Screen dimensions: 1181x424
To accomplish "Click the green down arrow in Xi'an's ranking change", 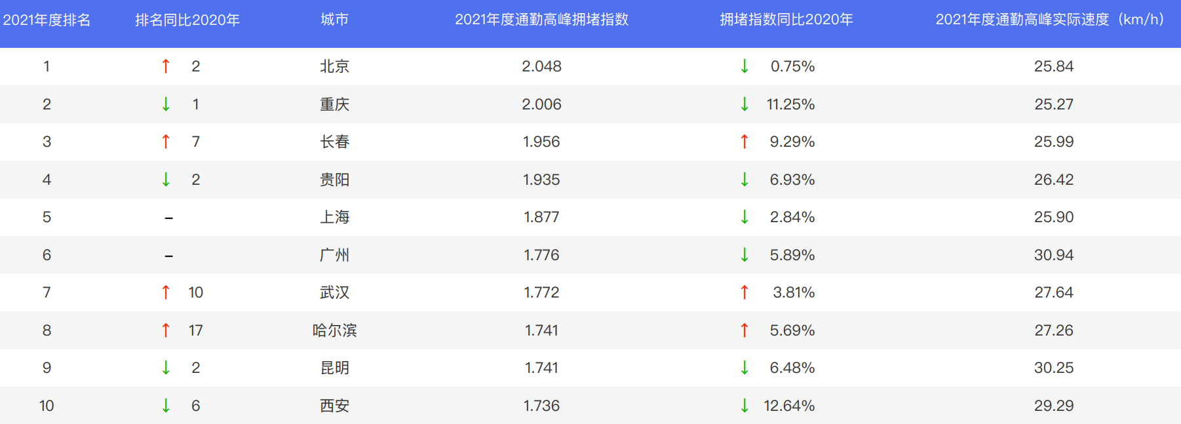I will coord(166,406).
